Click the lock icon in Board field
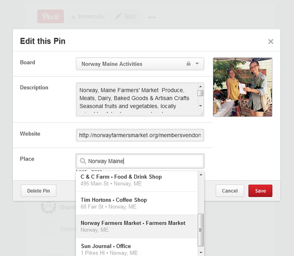This screenshot has height=256, width=294. [x=189, y=64]
